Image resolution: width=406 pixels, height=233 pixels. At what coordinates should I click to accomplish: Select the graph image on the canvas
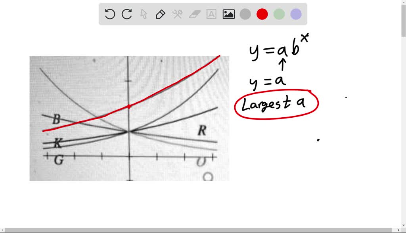pyautogui.click(x=129, y=118)
